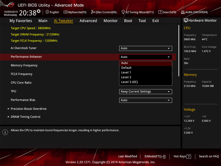
Task: Click the Ai Overclock Tuner label
Action: [24, 48]
